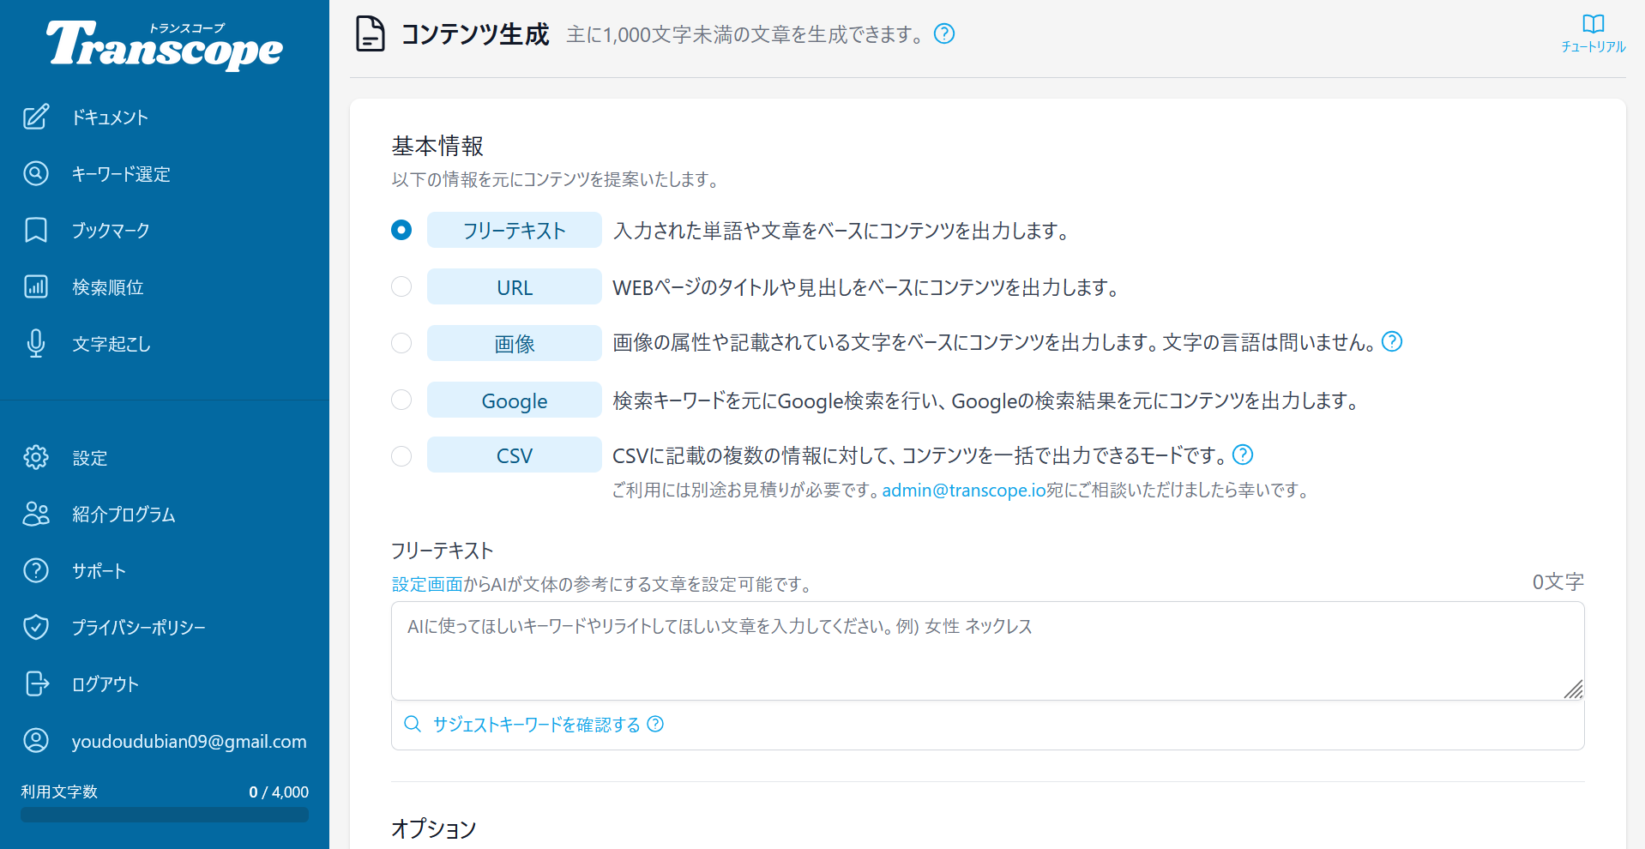Click the フリーテキスト input text area
The width and height of the screenshot is (1645, 849).
point(986,650)
